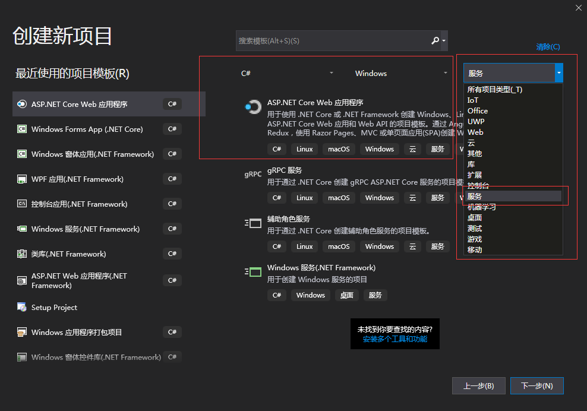Select gRPC 服务 template title
The height and width of the screenshot is (411, 587).
pos(285,170)
